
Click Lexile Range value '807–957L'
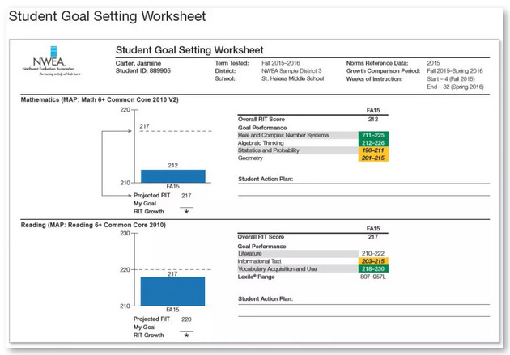tap(373, 277)
